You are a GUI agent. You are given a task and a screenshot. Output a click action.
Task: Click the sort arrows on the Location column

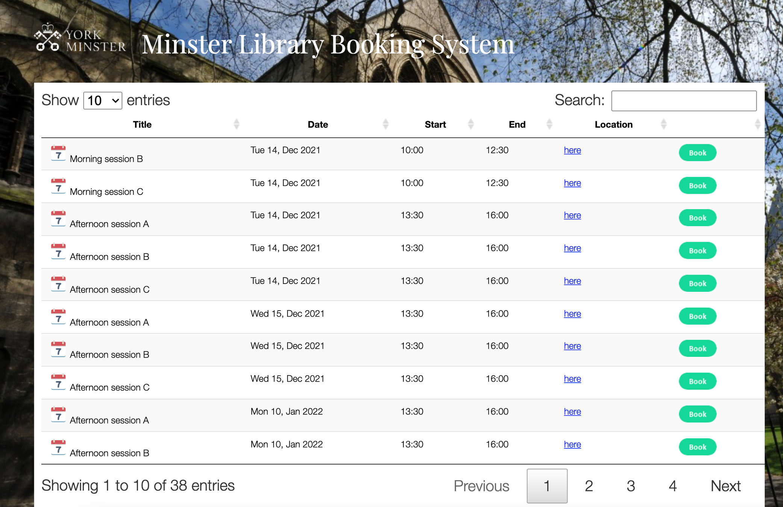663,124
